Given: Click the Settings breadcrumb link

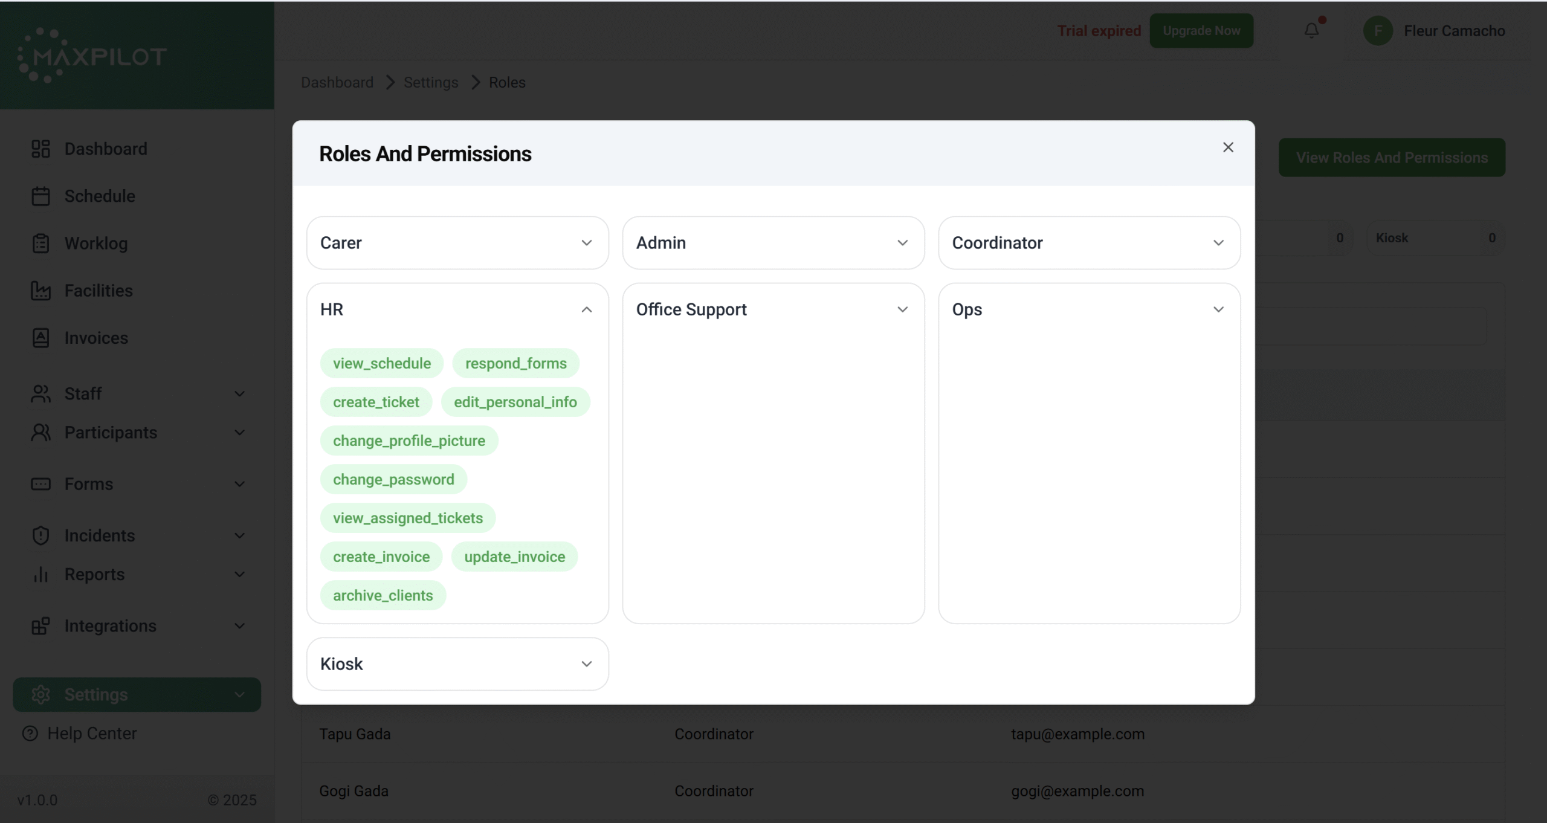Looking at the screenshot, I should (x=430, y=82).
